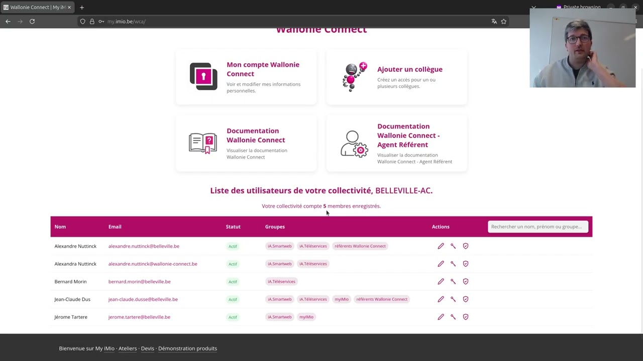Click the padlock icon of Mon compte card

[x=203, y=76]
